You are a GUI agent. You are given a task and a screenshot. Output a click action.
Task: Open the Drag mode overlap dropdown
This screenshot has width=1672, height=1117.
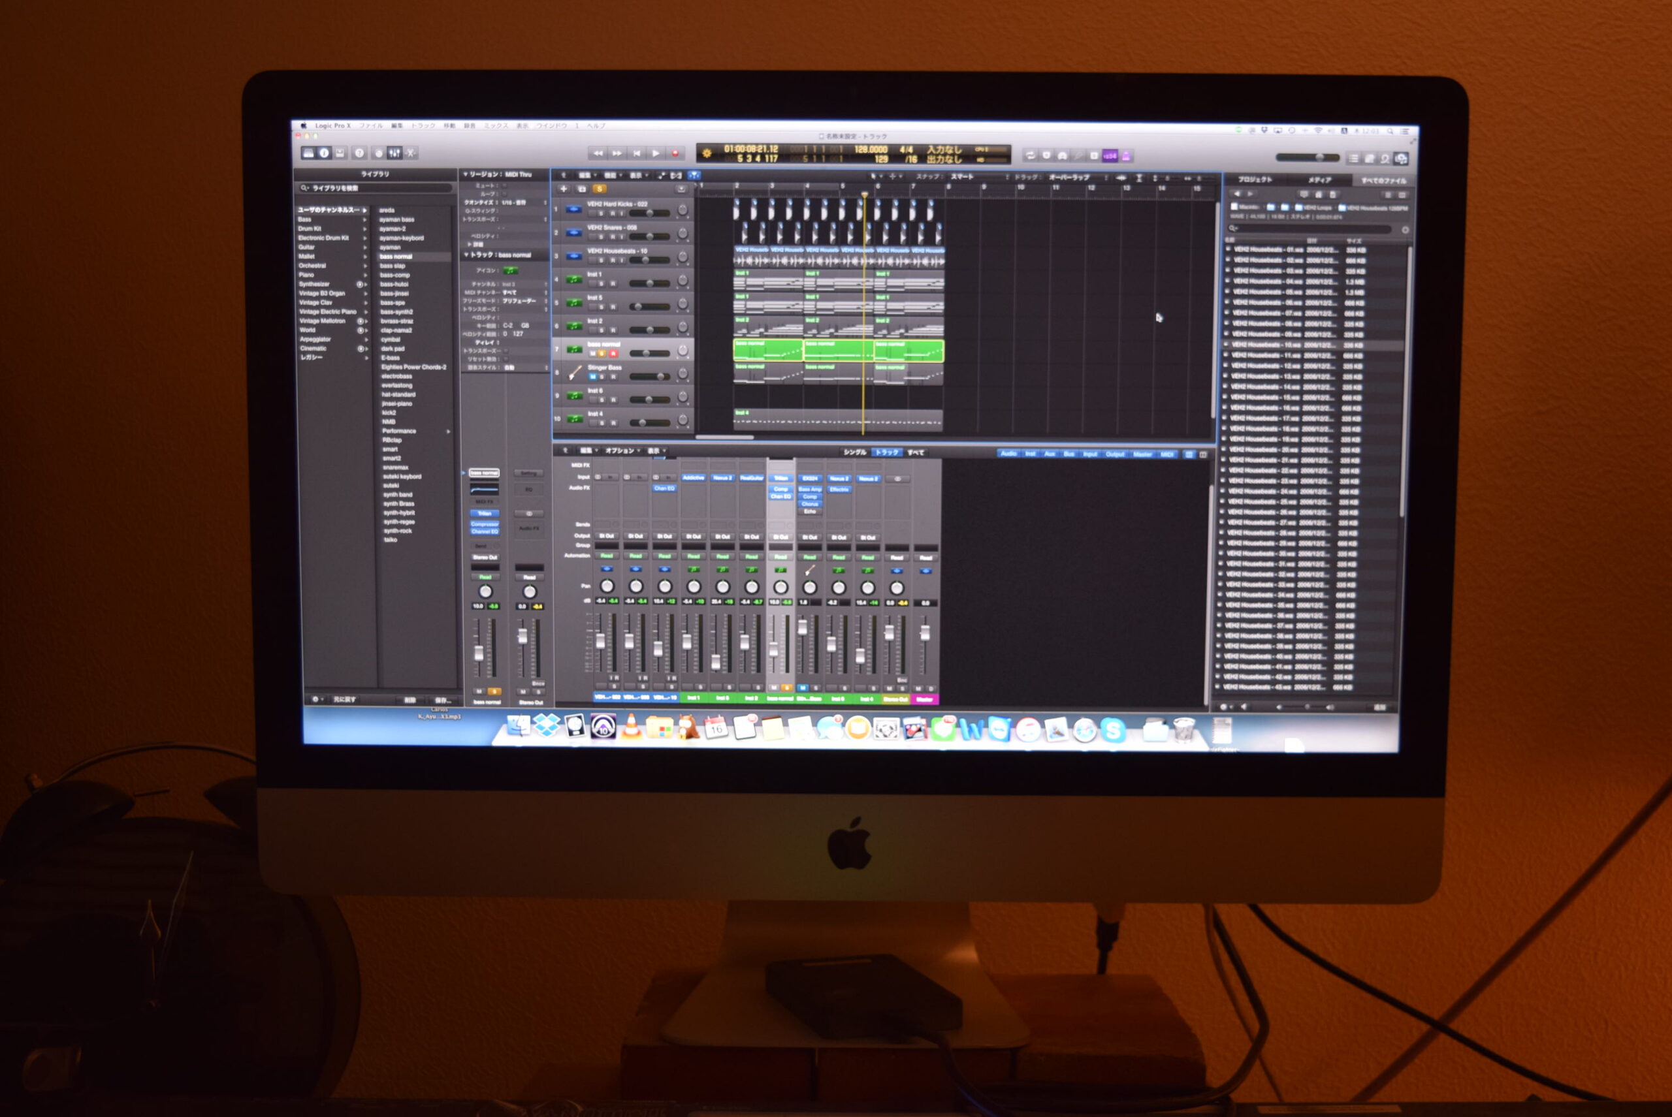coord(1079,178)
